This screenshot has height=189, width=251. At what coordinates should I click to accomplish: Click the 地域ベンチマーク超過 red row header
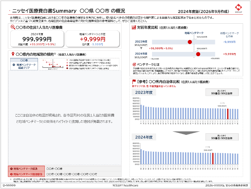(26, 169)
